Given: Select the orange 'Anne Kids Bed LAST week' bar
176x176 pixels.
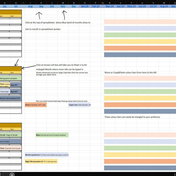Looking at the screenshot, I should [36, 105].
